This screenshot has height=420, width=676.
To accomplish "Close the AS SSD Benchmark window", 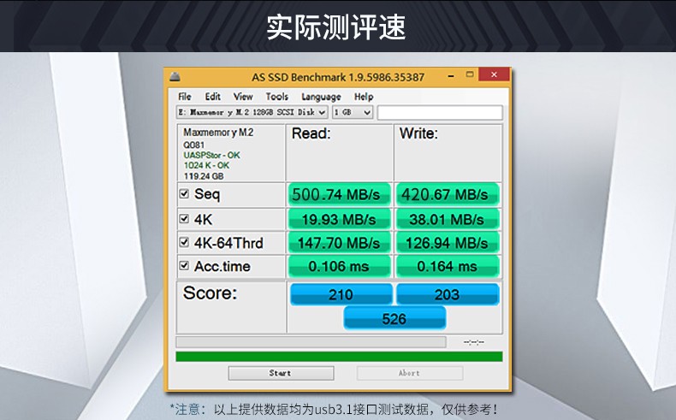I will point(494,74).
